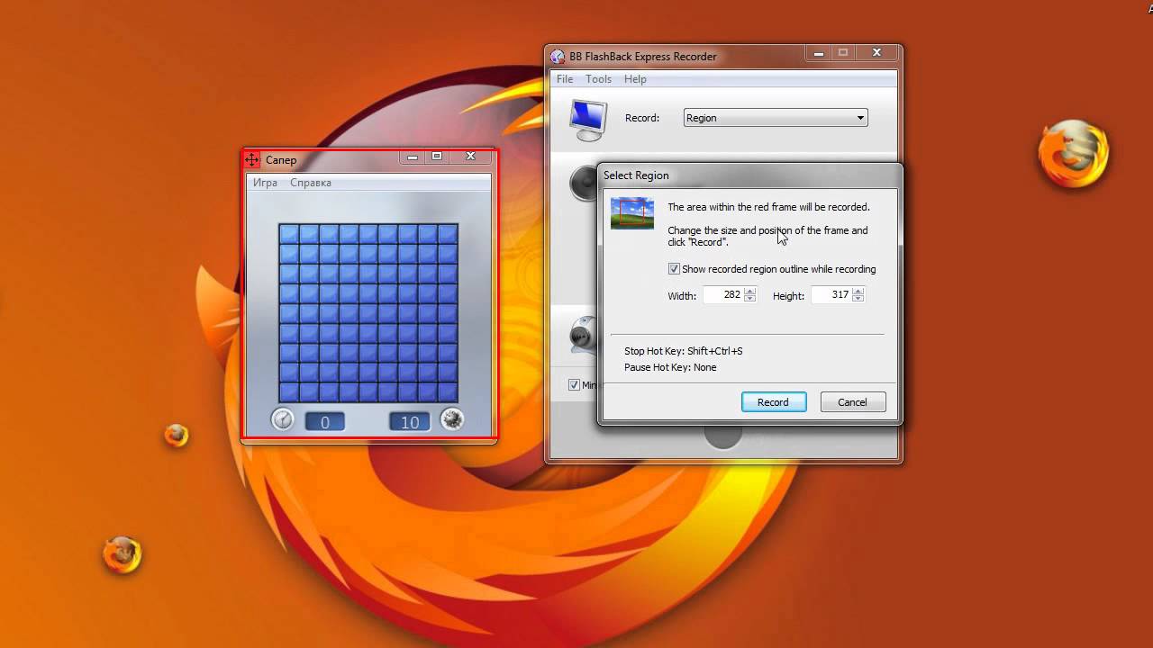Decrease Width with down spinner arrow
Image resolution: width=1153 pixels, height=648 pixels.
[x=750, y=299]
